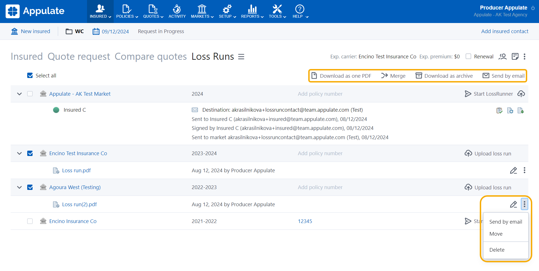
Task: Click Add policy number for Encino Test Insurance
Action: click(x=320, y=153)
